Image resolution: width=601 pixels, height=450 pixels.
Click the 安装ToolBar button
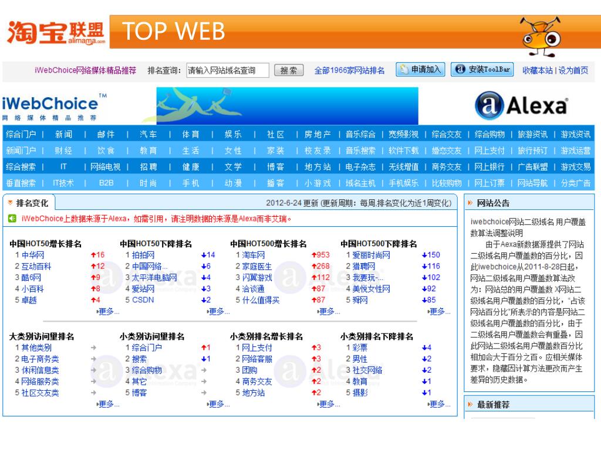tap(482, 70)
